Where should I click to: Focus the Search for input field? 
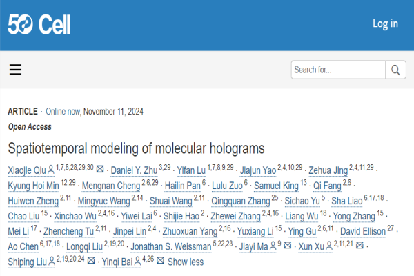[x=338, y=70]
